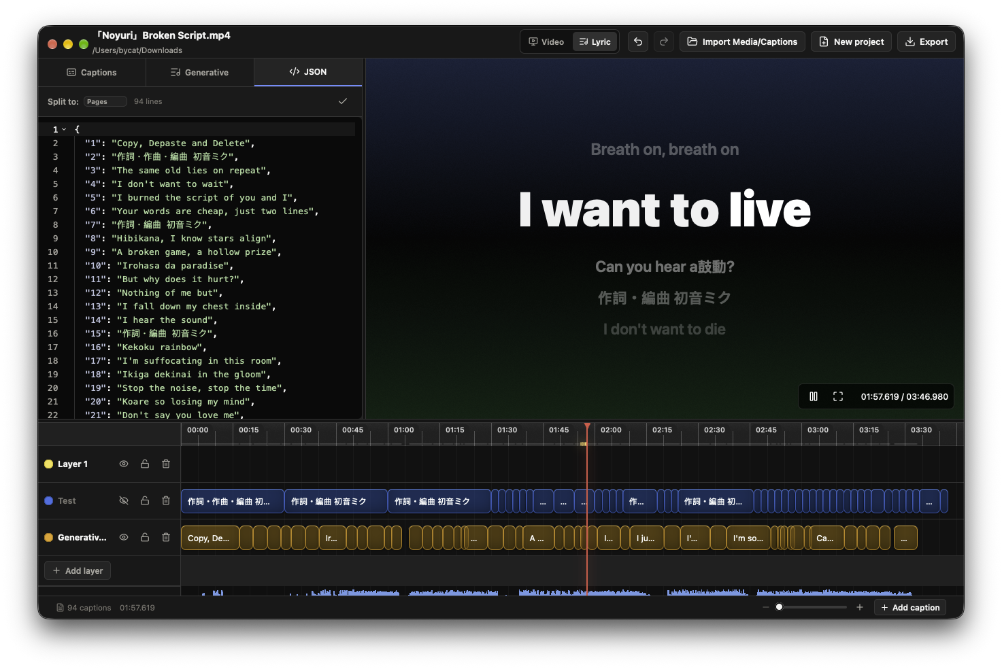Delete the Test layer
The width and height of the screenshot is (1002, 669).
pyautogui.click(x=166, y=500)
